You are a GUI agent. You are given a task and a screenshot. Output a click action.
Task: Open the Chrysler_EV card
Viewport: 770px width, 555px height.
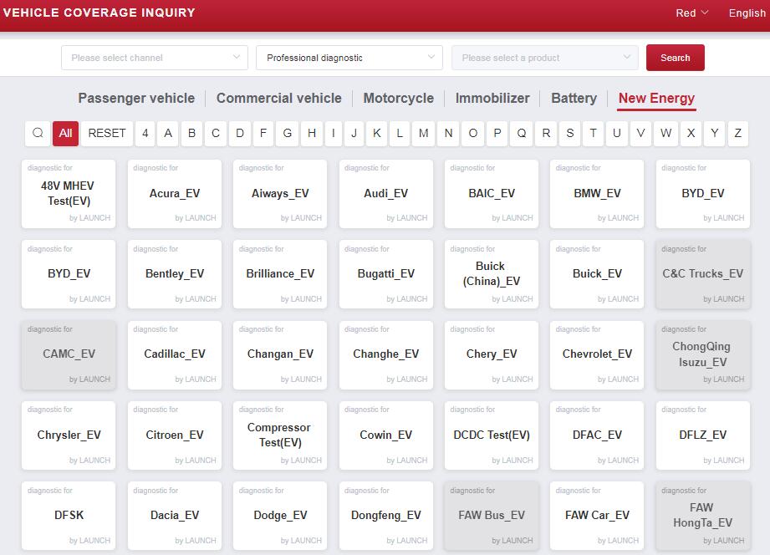coord(69,435)
